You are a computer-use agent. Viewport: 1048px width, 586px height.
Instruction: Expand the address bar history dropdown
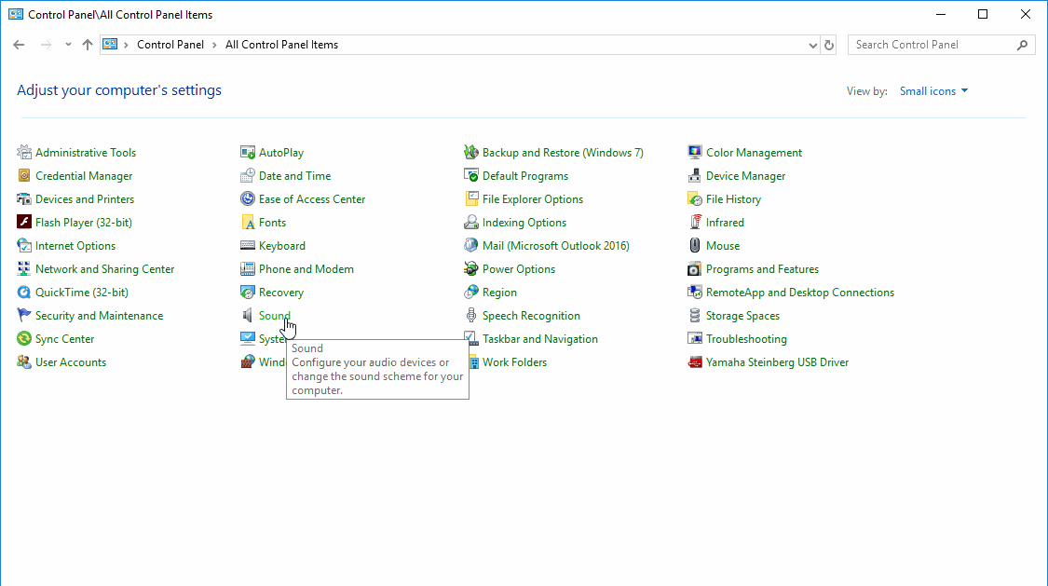[813, 45]
